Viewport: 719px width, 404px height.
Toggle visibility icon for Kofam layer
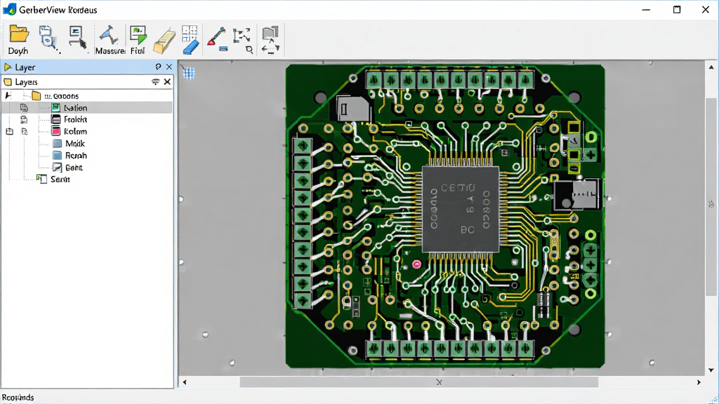point(25,131)
